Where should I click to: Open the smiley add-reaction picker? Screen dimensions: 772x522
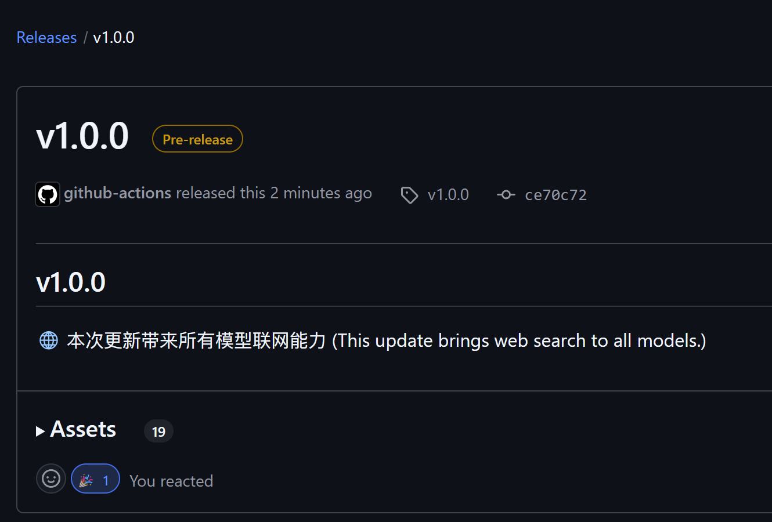51,479
